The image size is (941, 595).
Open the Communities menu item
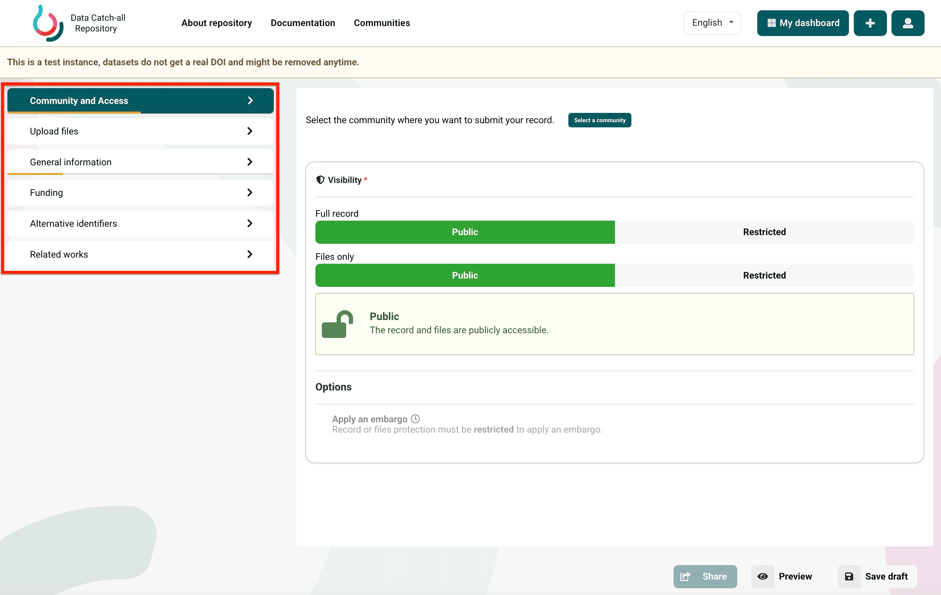coord(381,23)
